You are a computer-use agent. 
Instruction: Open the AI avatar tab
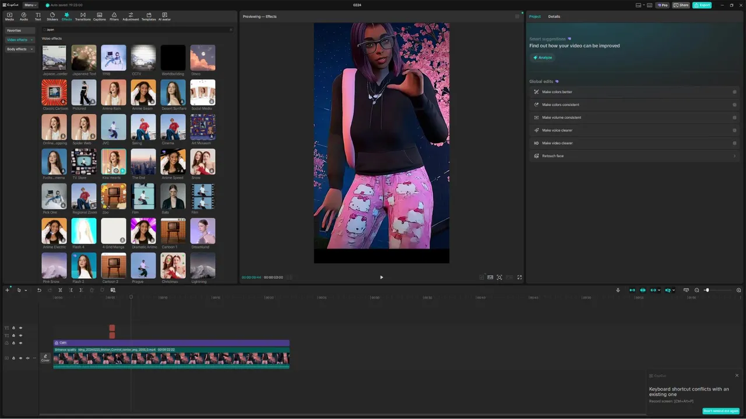coord(164,16)
